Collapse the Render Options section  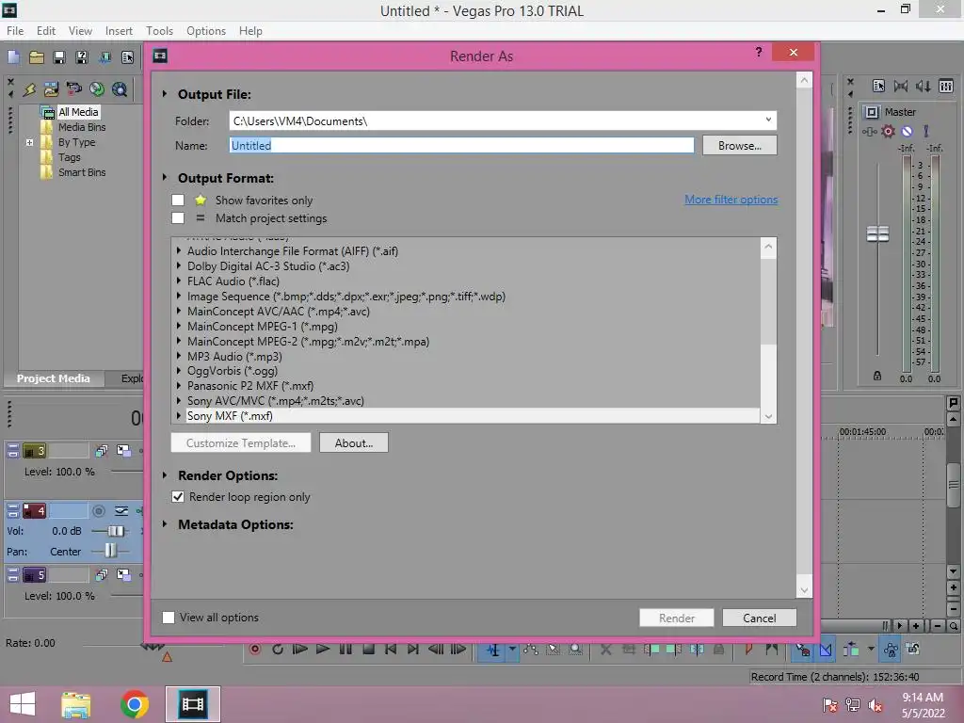point(165,475)
